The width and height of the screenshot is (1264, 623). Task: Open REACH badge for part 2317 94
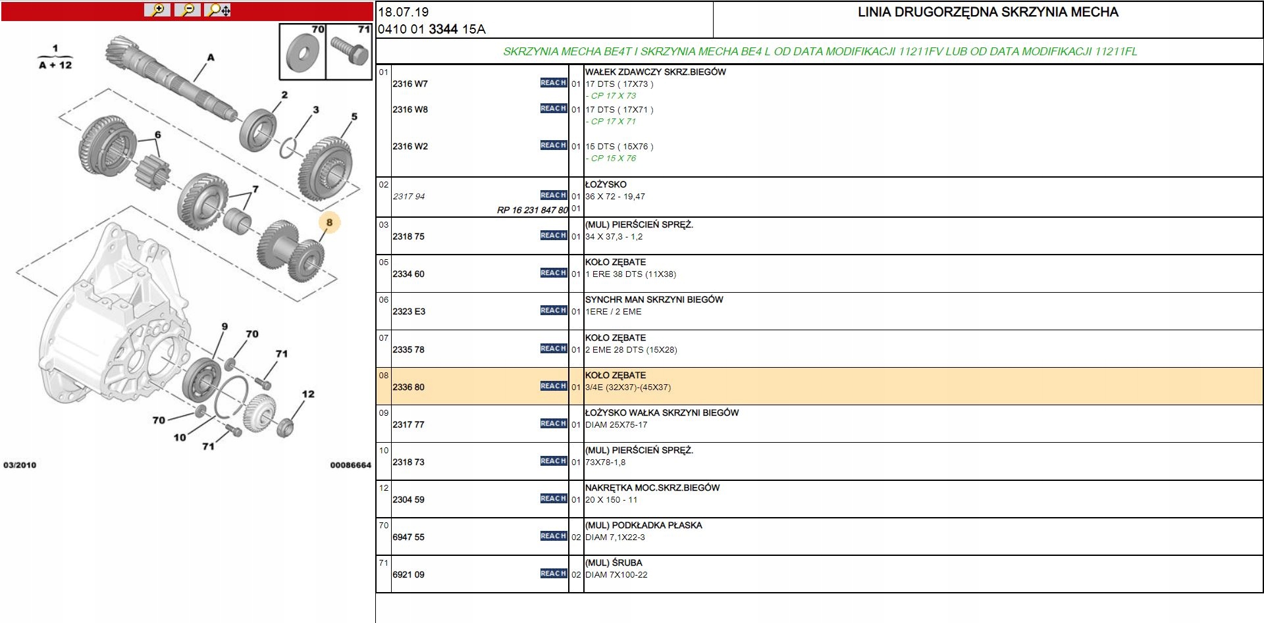[554, 195]
